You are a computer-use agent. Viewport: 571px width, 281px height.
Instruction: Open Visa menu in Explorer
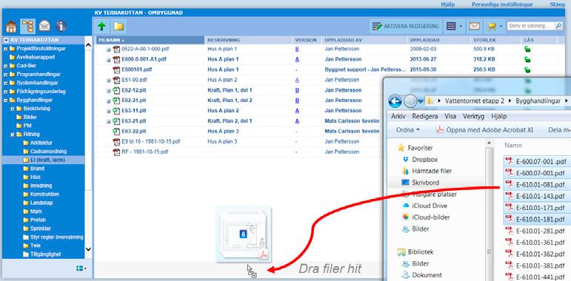[x=450, y=116]
